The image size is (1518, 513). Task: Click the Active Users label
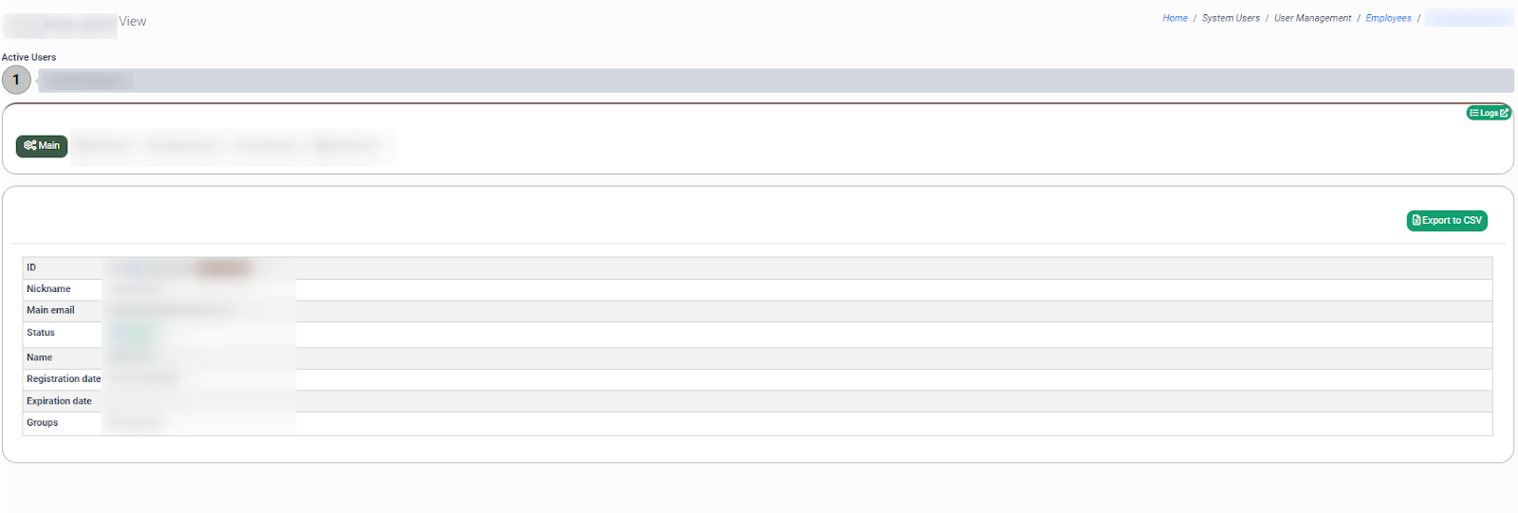coord(29,58)
